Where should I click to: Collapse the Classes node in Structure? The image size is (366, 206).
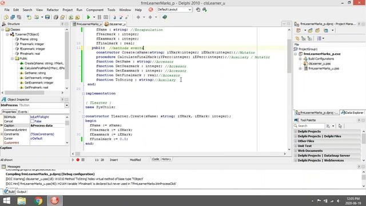pos(2,30)
